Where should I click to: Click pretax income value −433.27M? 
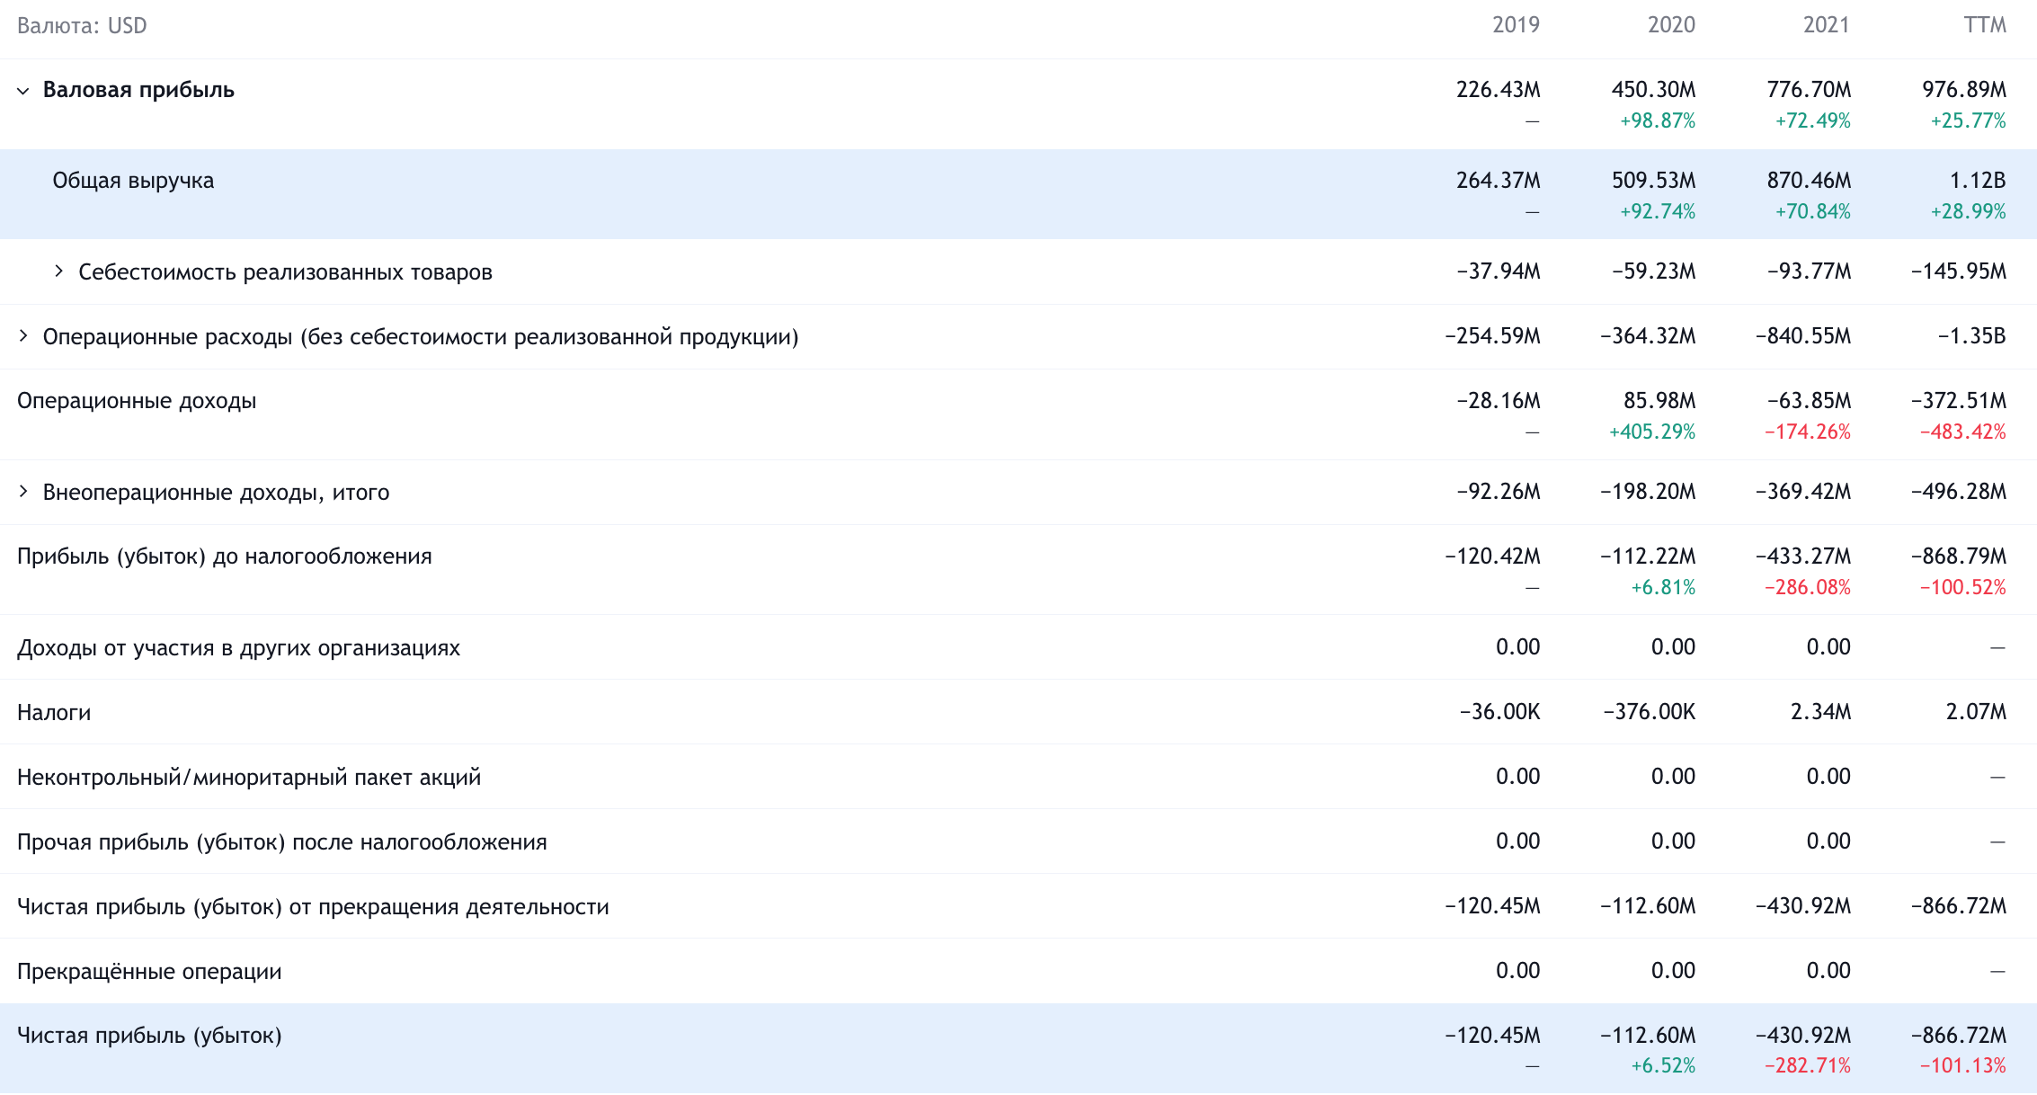(1803, 556)
